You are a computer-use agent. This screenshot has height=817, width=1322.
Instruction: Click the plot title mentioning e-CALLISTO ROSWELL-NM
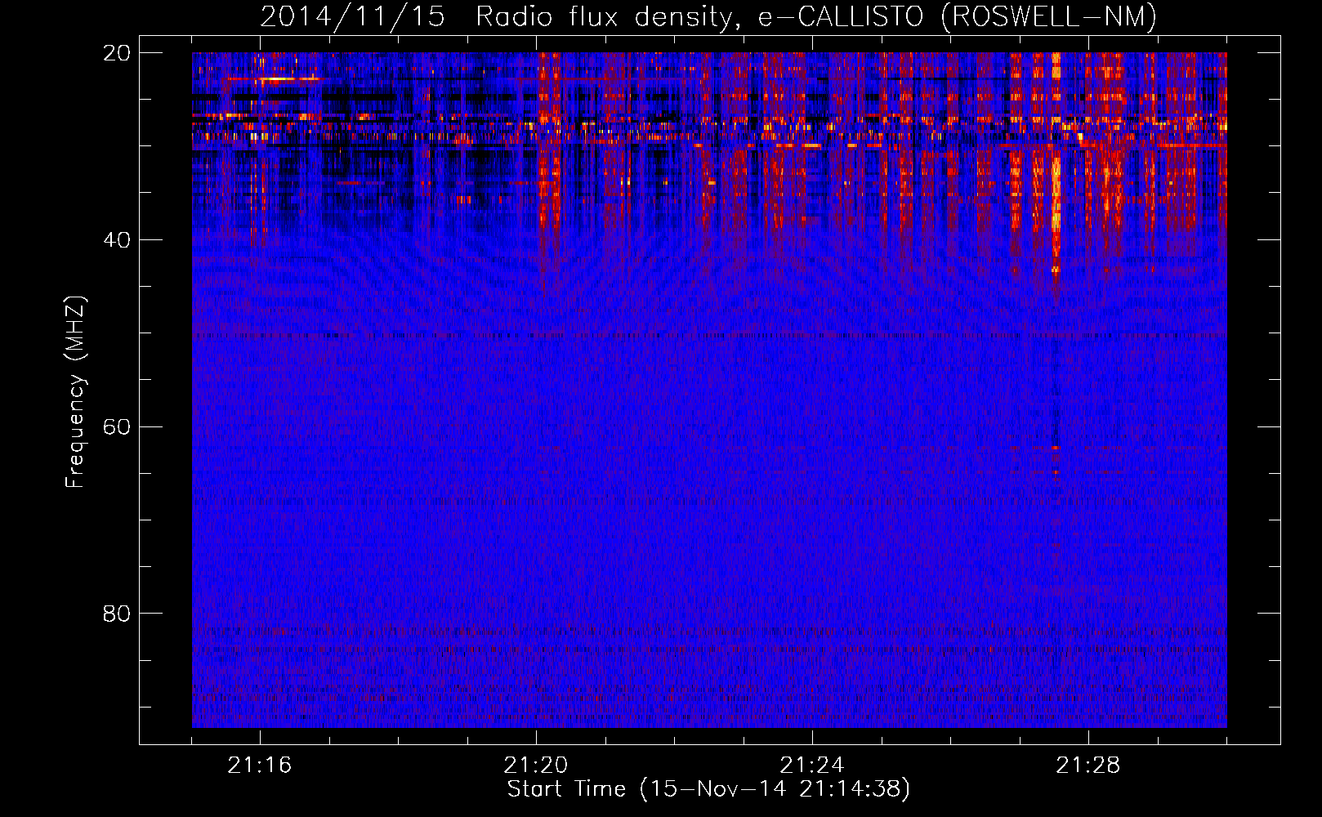708,16
